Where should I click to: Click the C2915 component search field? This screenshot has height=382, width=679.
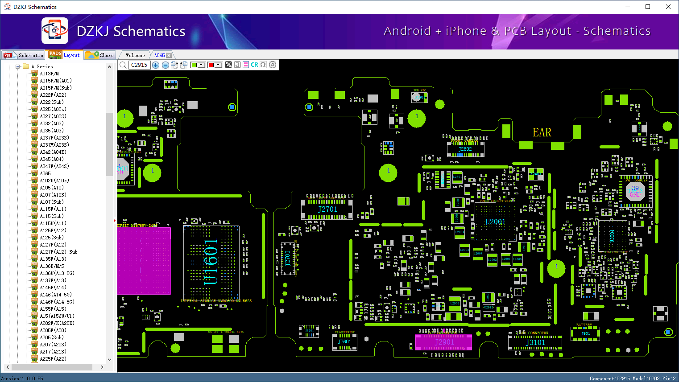tap(139, 65)
